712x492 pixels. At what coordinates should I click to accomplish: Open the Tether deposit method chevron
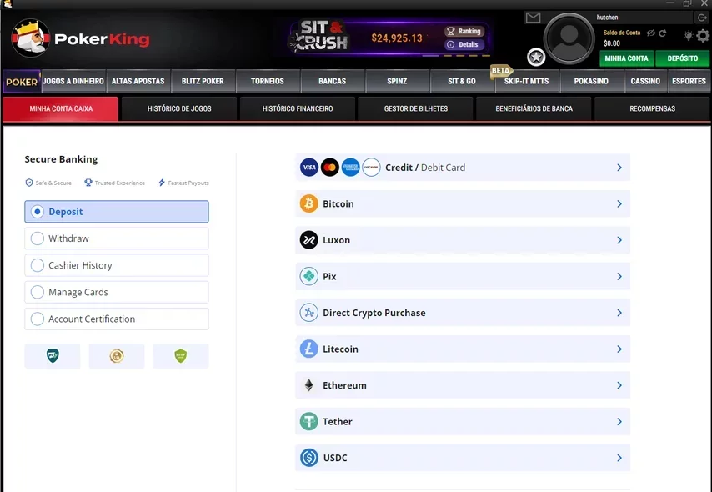[619, 422]
